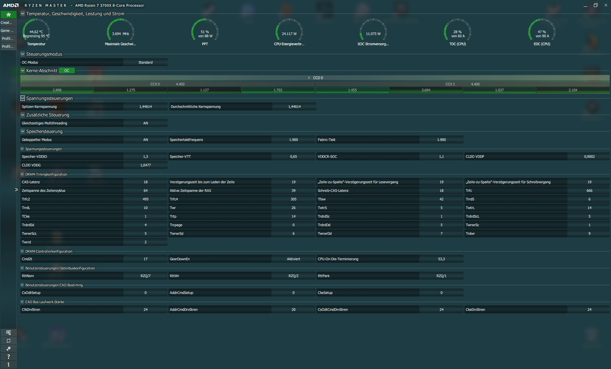The height and width of the screenshot is (369, 611).
Task: Click the VDDCR-SOC value 1,1
Action: click(x=441, y=157)
